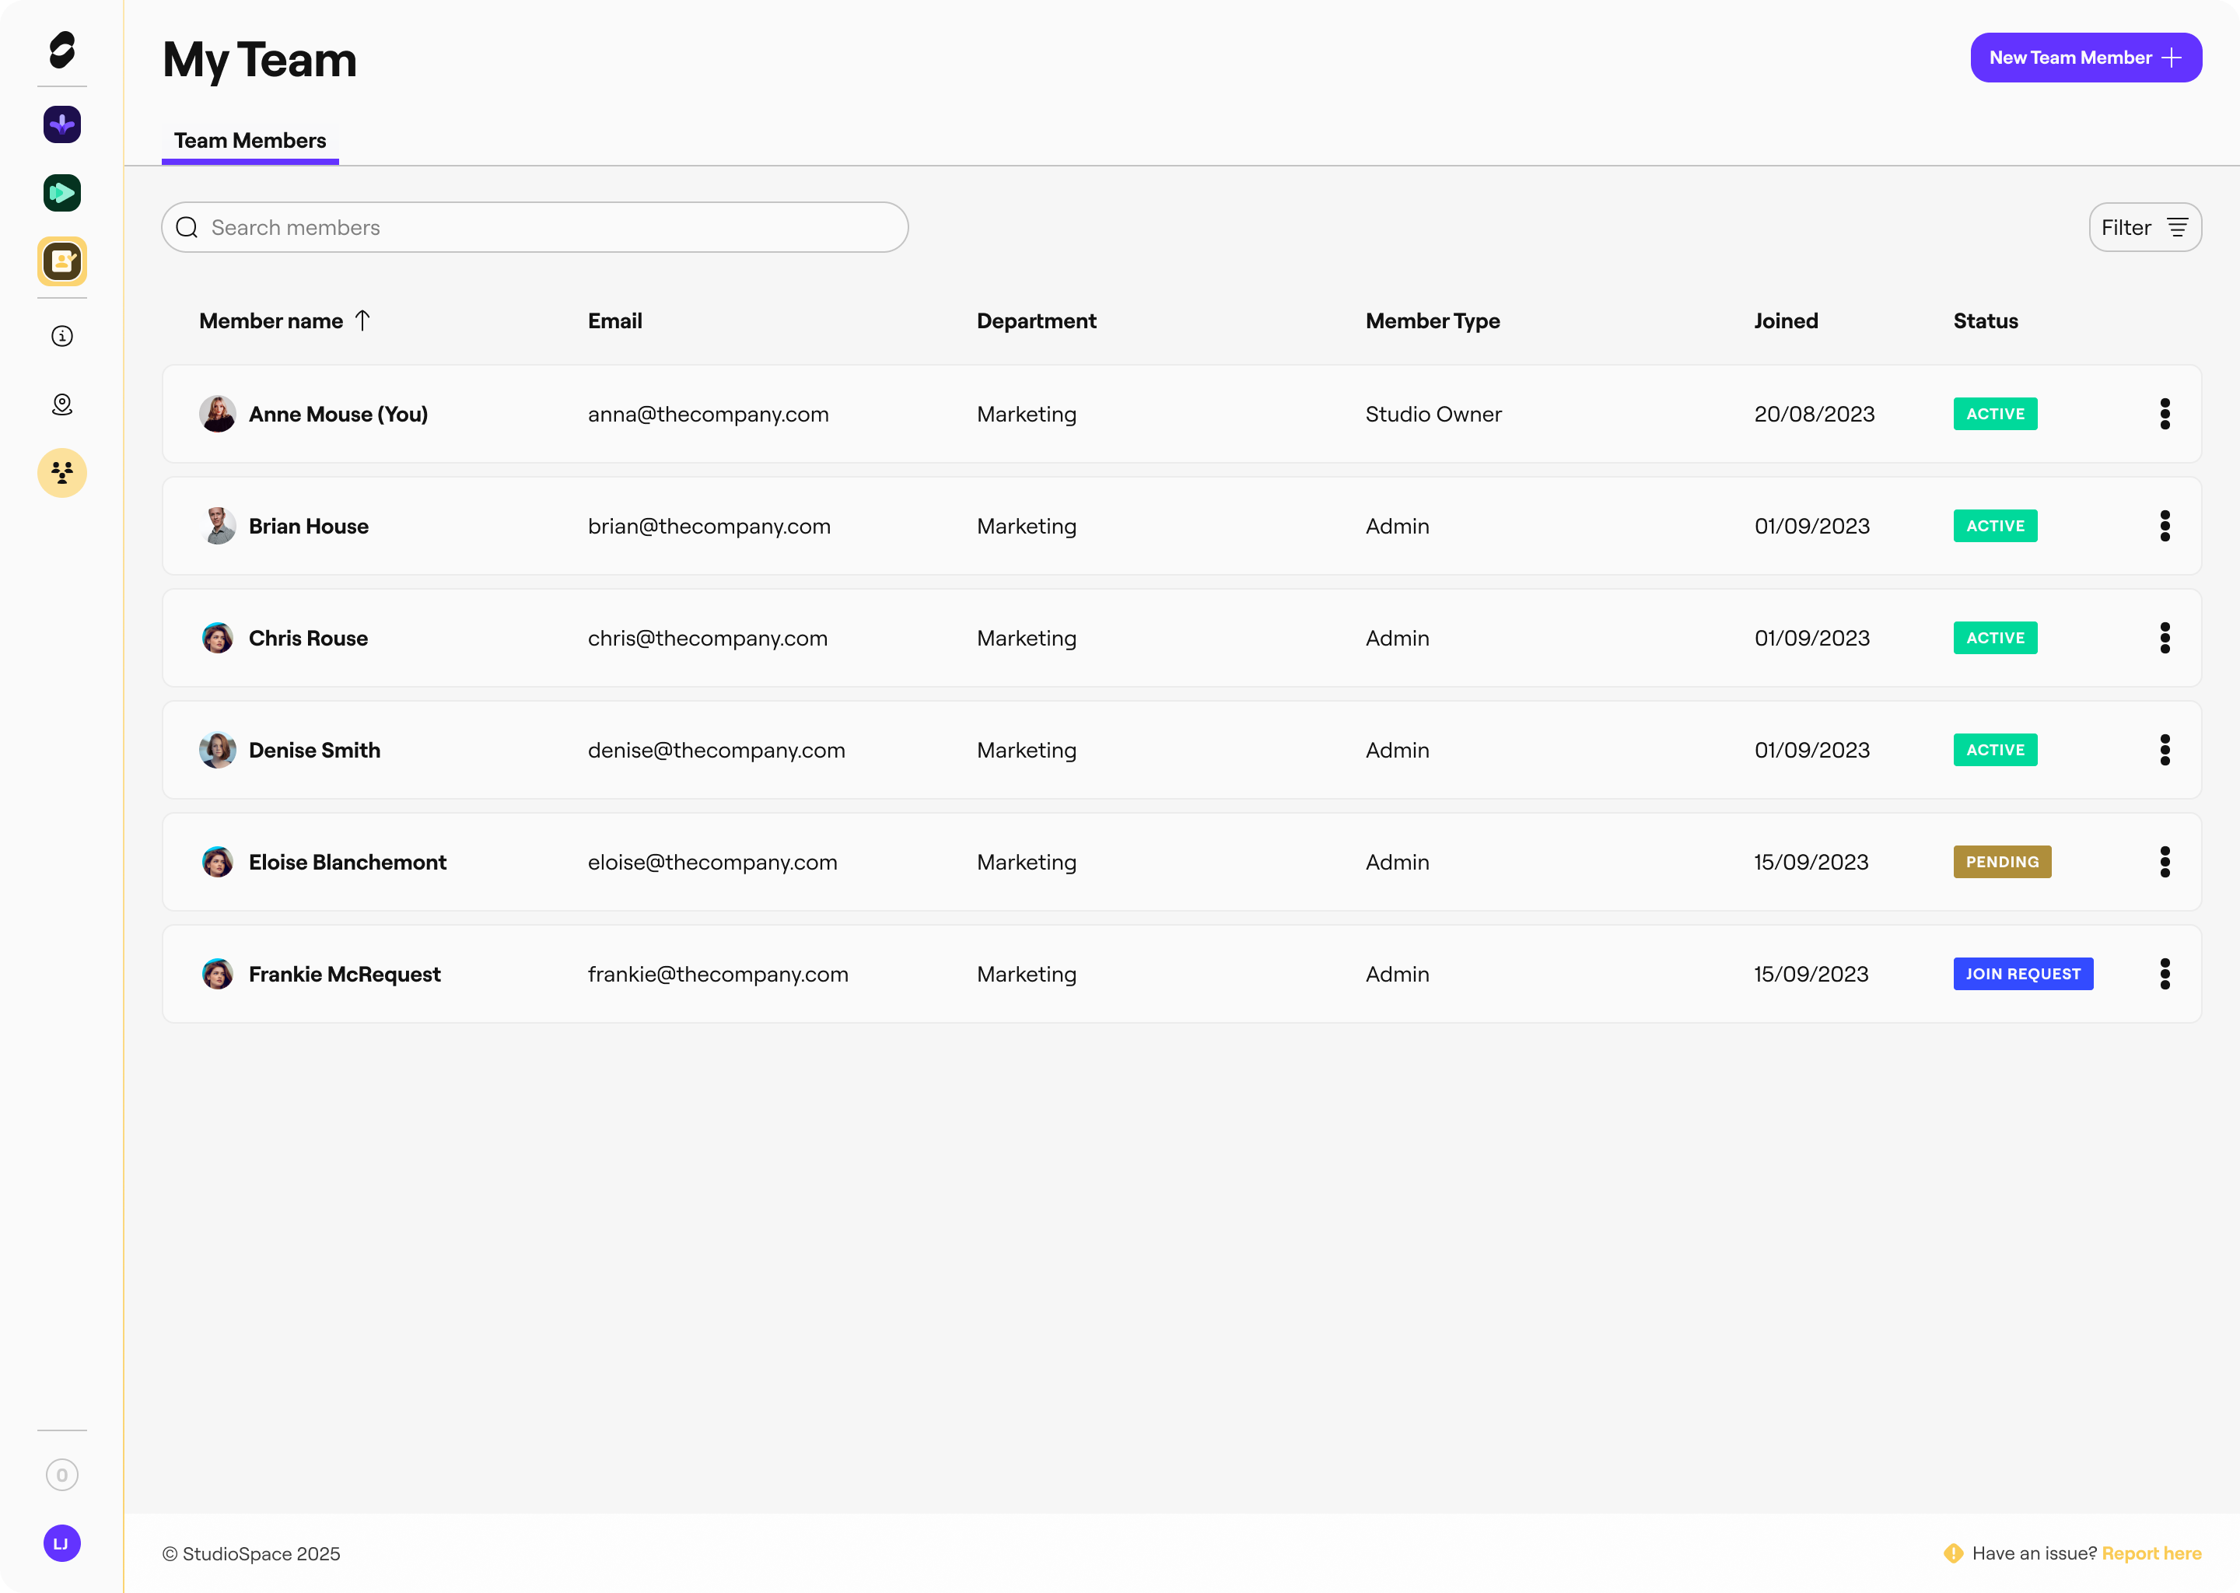Click email anna@thecompany.com
This screenshot has height=1593, width=2240.
708,414
